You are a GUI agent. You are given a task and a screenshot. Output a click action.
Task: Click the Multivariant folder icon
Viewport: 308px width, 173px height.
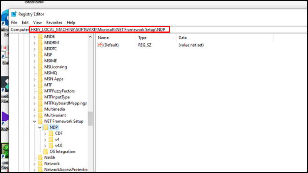click(x=40, y=115)
